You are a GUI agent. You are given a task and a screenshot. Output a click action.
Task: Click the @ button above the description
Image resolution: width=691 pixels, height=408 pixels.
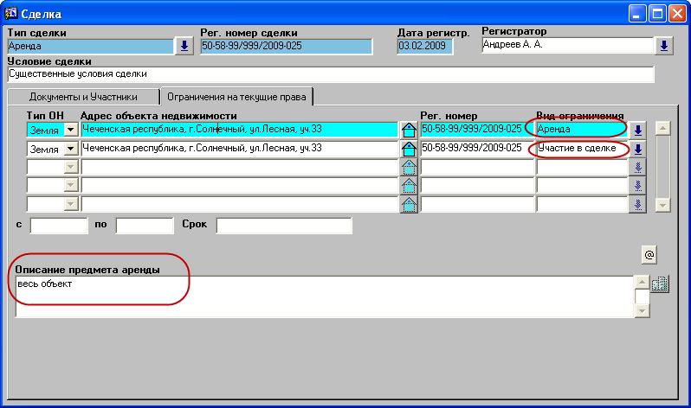(x=649, y=254)
